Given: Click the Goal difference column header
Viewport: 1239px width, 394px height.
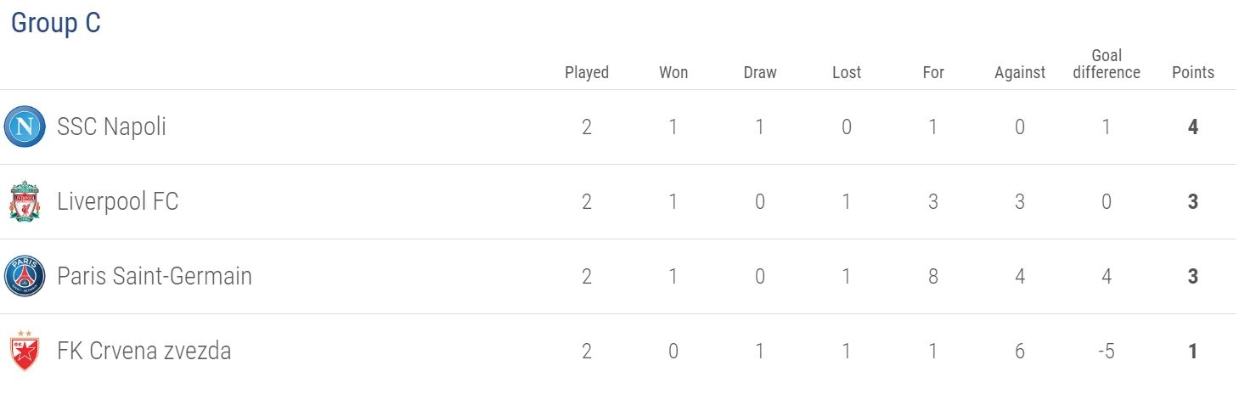Looking at the screenshot, I should click(1107, 65).
